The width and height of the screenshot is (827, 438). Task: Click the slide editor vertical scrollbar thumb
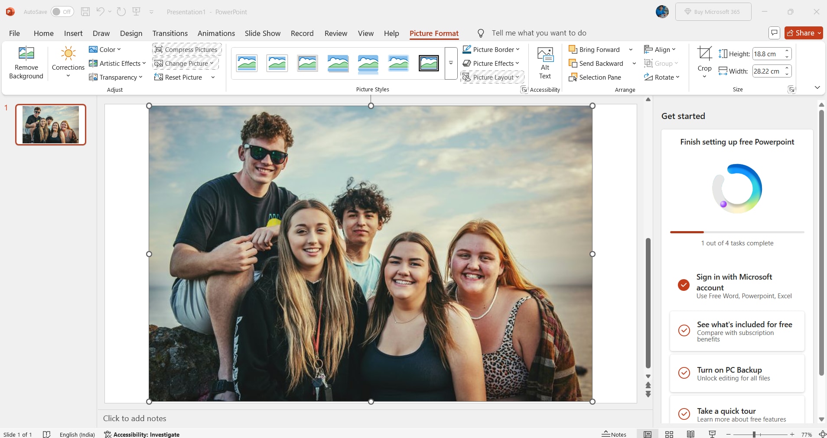[648, 303]
